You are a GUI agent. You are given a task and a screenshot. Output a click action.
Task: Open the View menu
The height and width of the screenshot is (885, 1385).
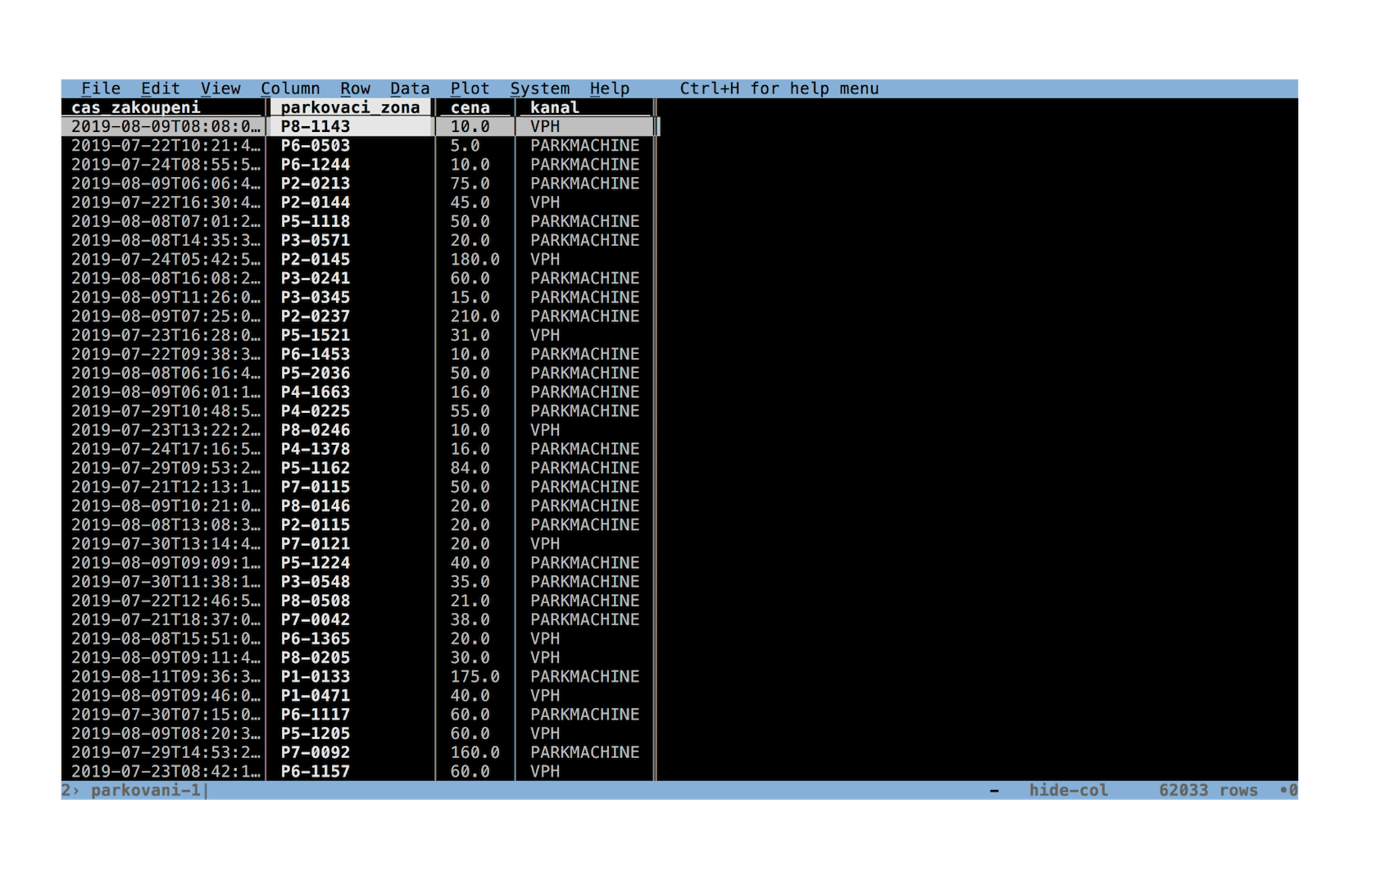click(220, 88)
